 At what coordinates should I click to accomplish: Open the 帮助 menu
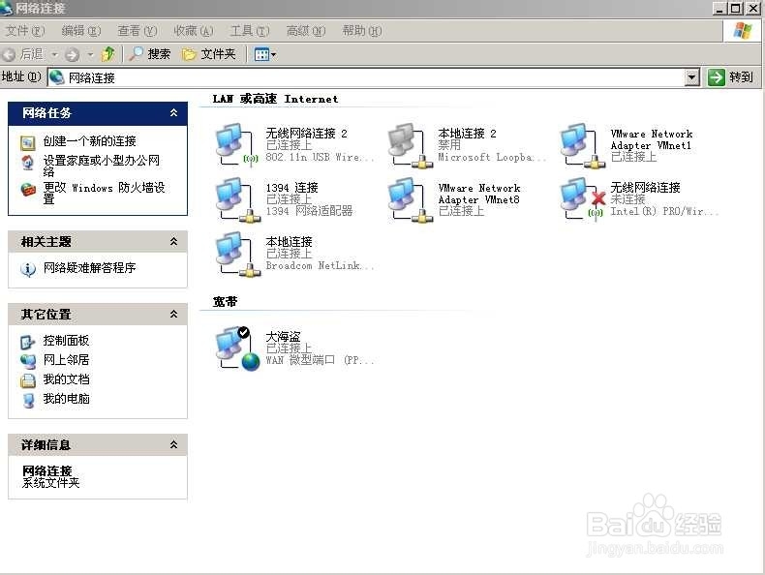click(361, 31)
